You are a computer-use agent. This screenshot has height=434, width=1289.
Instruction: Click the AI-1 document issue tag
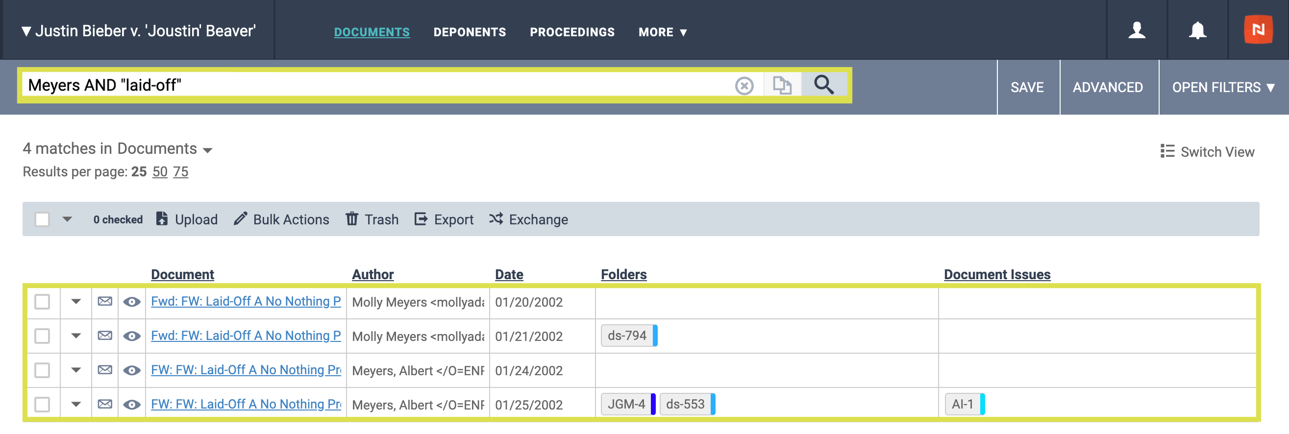click(965, 404)
